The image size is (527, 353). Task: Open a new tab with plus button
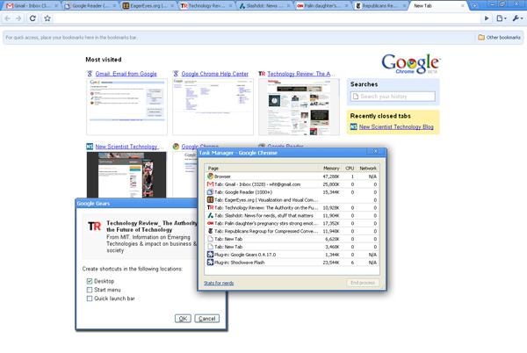[474, 5]
